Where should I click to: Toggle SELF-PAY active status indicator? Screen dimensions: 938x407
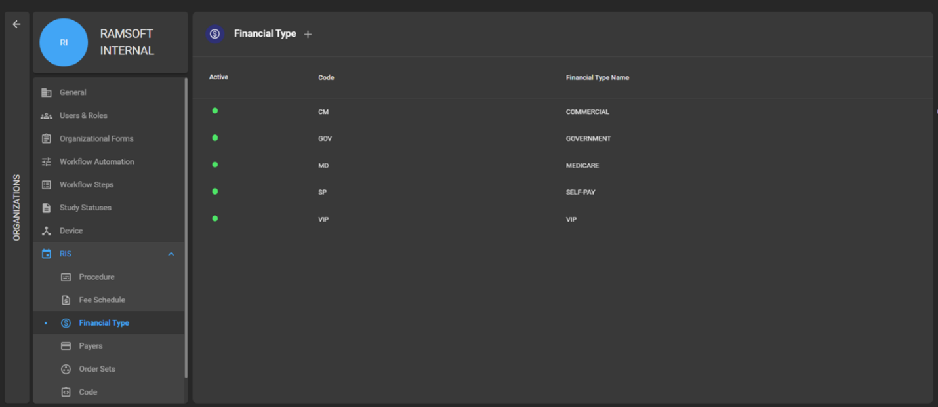point(214,191)
